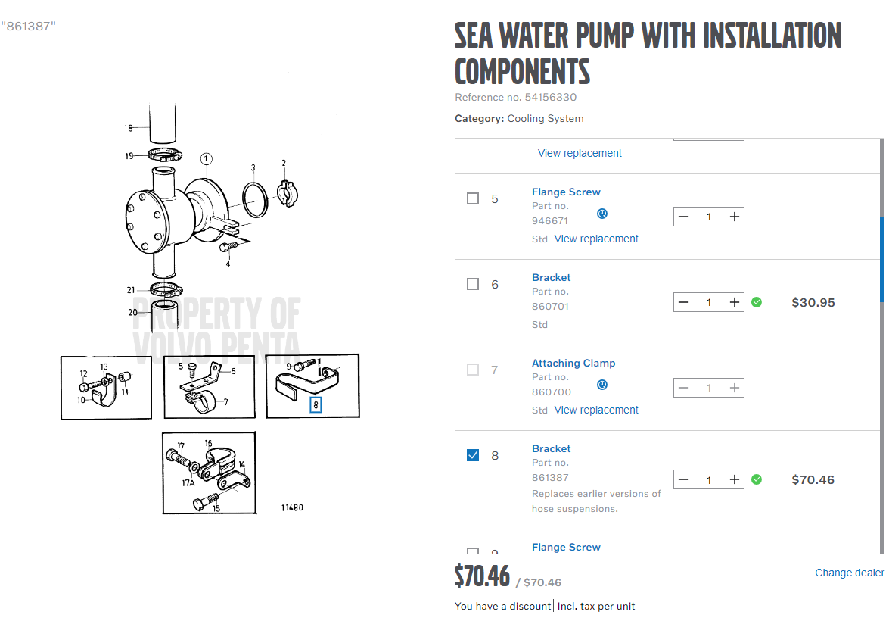Decrease Bracket 861387 quantity with minus icon
This screenshot has height=618, width=889.
tap(683, 479)
